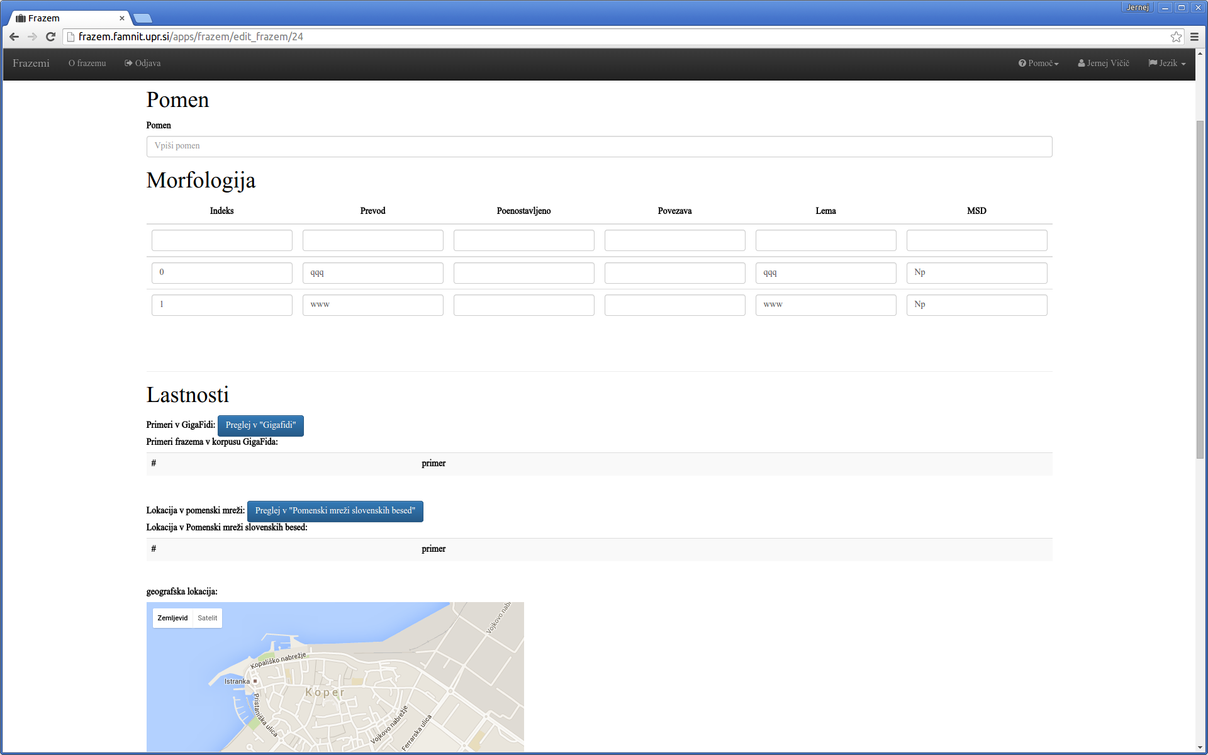Click Indeks filter field in first row
The height and width of the screenshot is (755, 1208).
[x=221, y=240]
